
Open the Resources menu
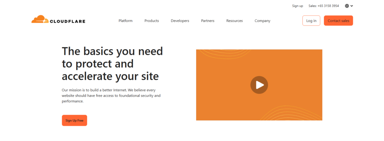[x=234, y=21]
